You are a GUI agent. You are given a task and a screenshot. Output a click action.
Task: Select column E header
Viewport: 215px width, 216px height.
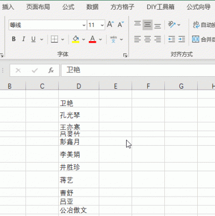click(115, 86)
